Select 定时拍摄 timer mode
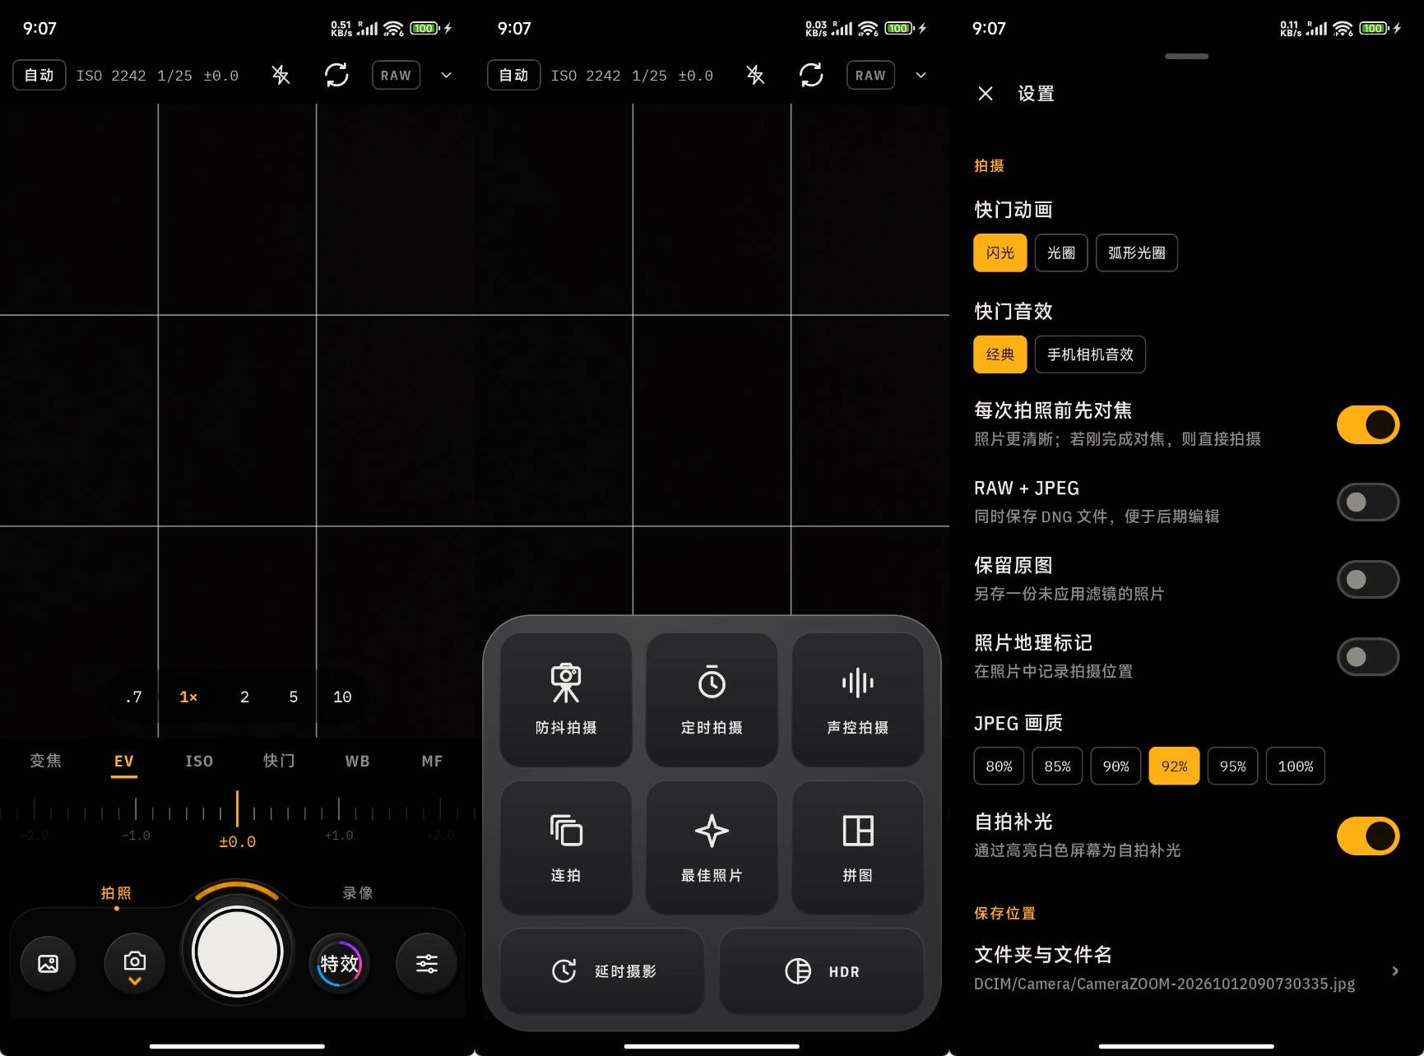1424x1056 pixels. tap(712, 699)
